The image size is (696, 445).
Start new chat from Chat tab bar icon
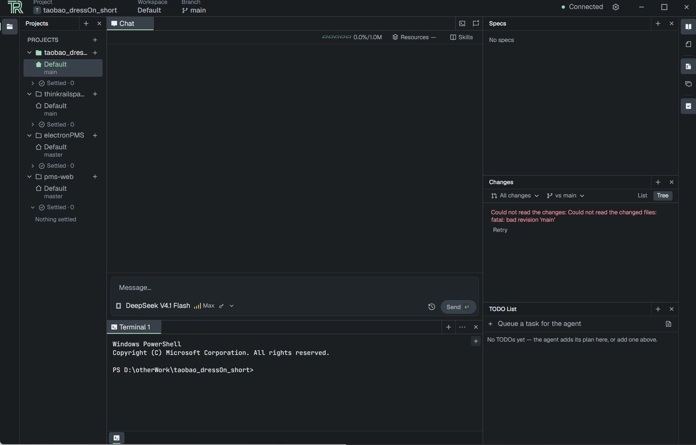click(476, 24)
